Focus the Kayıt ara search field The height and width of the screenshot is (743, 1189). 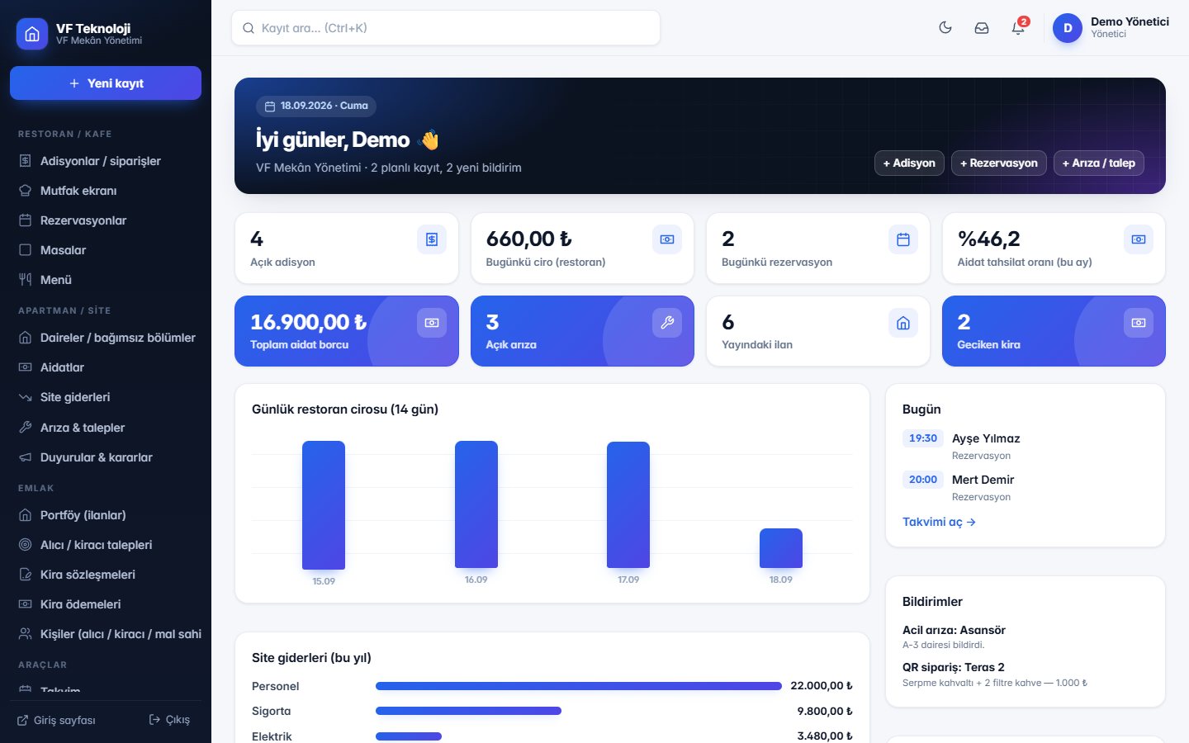[446, 28]
